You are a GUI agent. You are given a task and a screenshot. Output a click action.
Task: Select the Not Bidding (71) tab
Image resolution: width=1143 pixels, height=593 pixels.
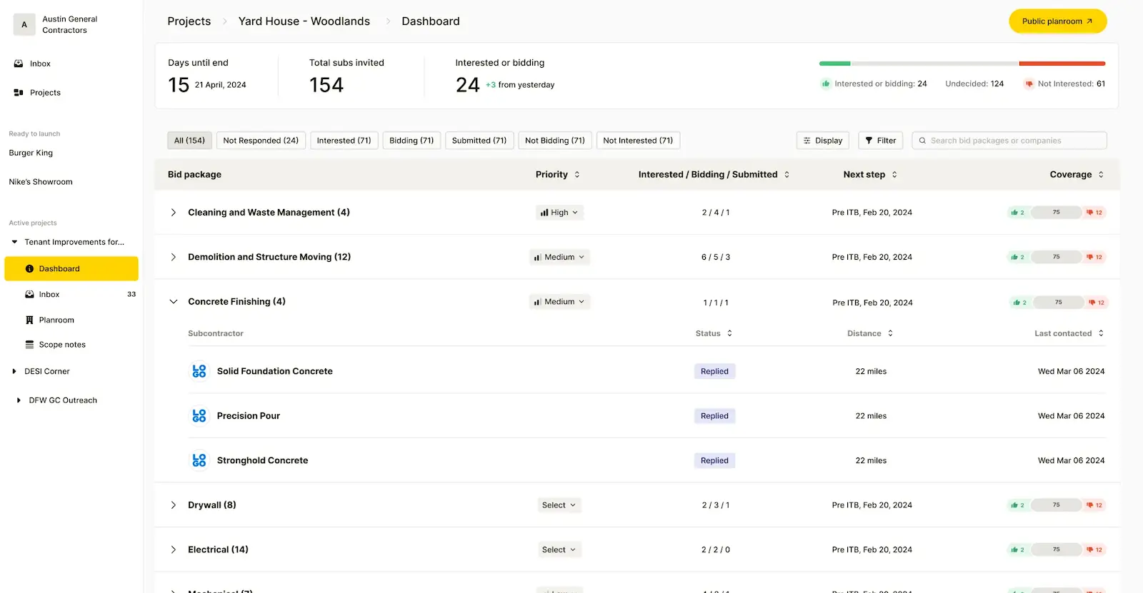(x=555, y=141)
